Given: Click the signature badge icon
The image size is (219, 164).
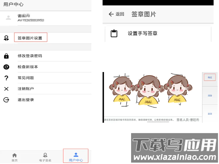Looking at the screenshot, I should (x=6, y=38).
